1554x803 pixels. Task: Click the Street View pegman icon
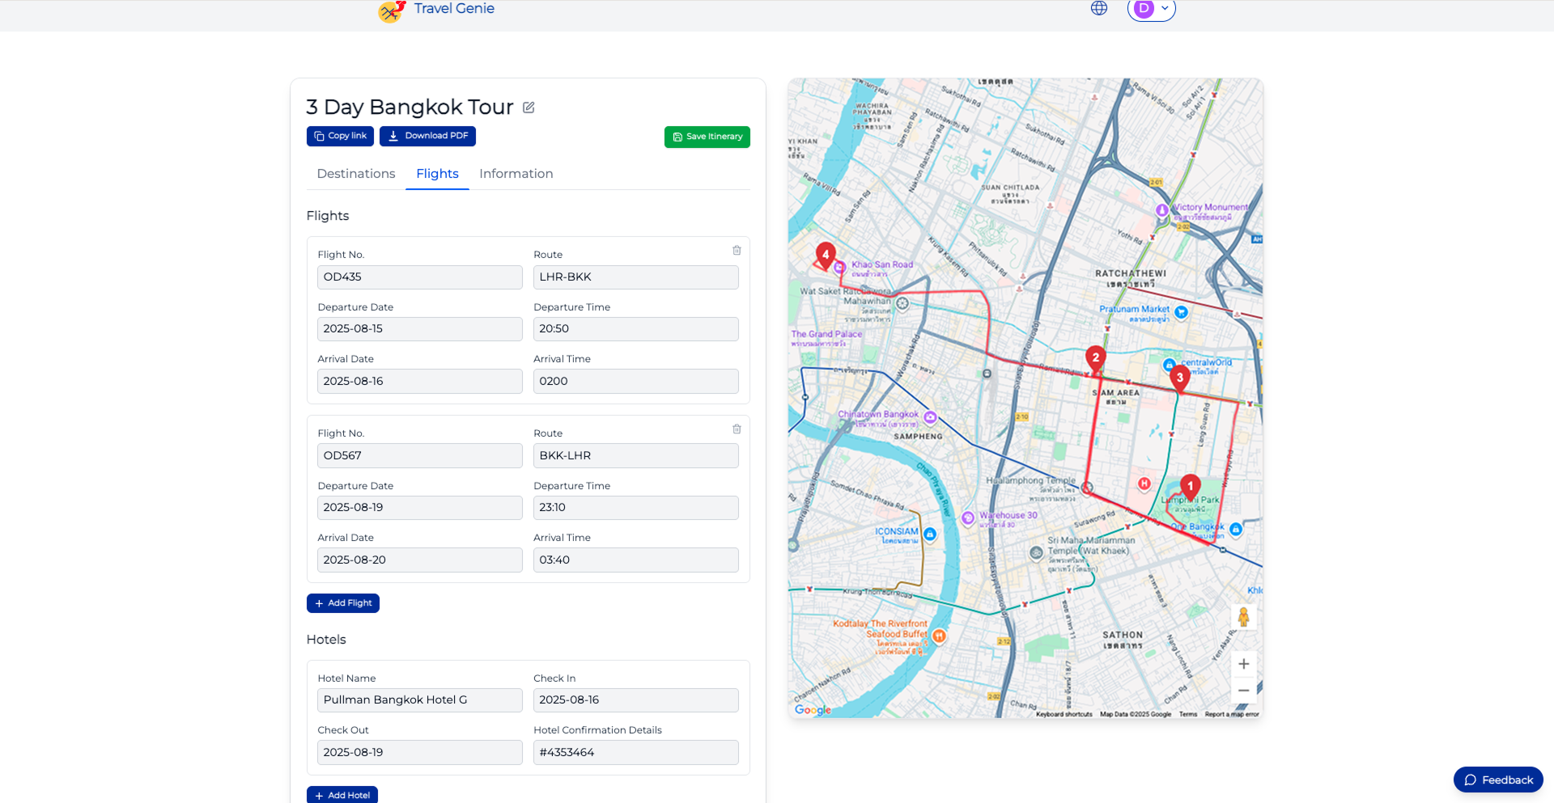click(1244, 617)
